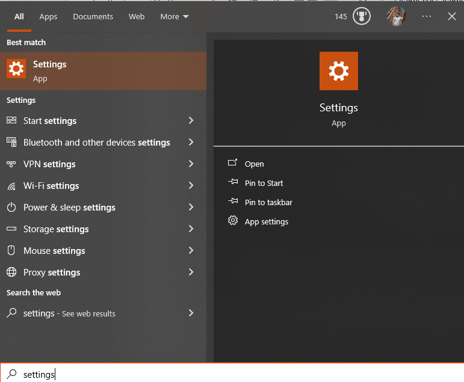Close the search panel with the X
This screenshot has width=464, height=382.
pos(451,16)
